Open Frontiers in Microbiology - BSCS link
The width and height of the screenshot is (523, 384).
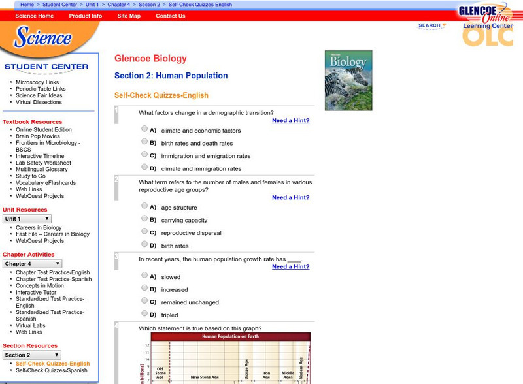coord(48,146)
